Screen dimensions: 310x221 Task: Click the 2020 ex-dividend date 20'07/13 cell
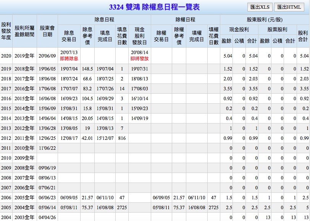click(x=69, y=52)
